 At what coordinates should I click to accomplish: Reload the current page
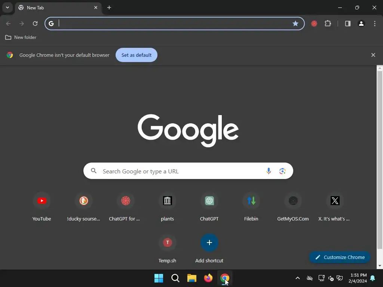click(x=35, y=24)
